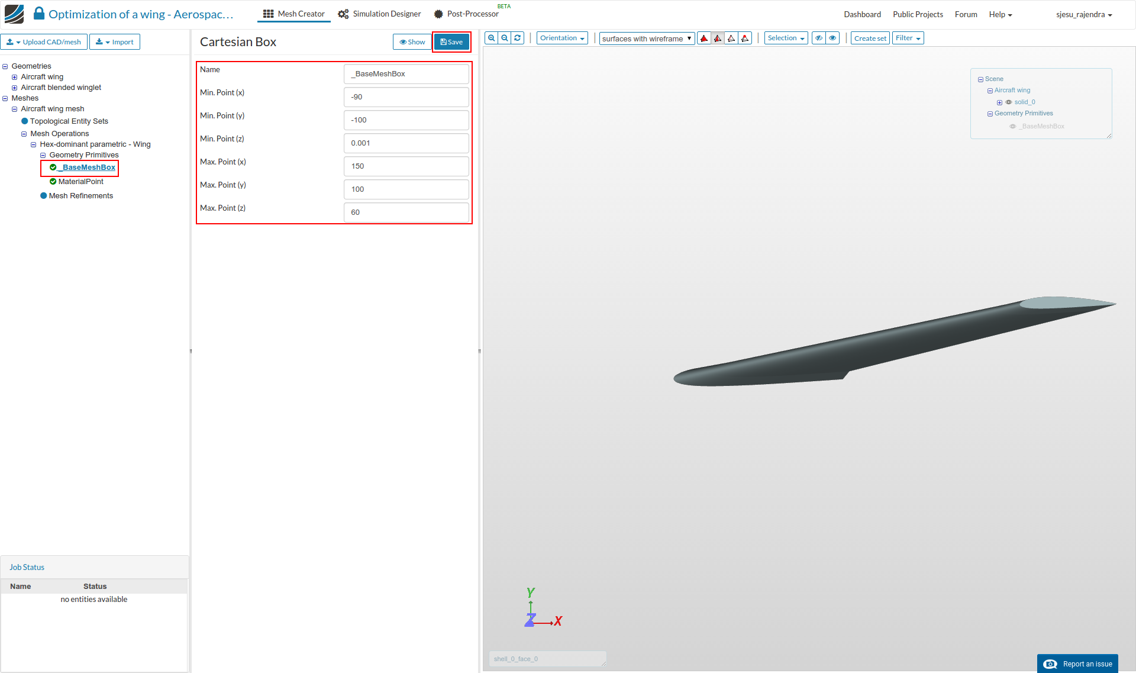
Task: Click the show all eye icon in toolbar
Action: coord(832,38)
